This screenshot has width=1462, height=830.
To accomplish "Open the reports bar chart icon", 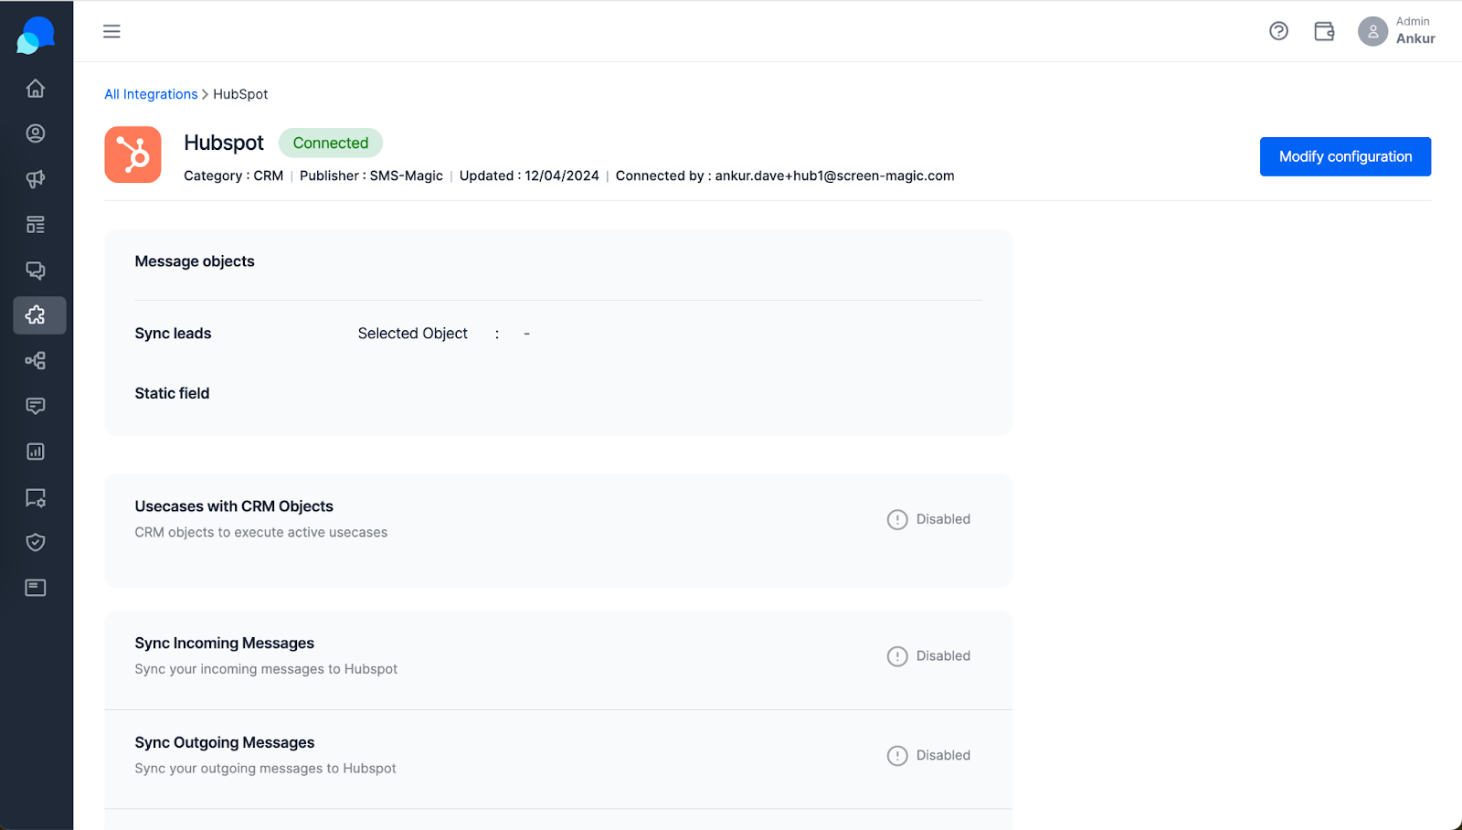I will pos(36,452).
